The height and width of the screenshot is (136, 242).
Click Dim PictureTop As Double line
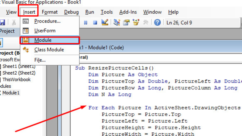pos(165,81)
